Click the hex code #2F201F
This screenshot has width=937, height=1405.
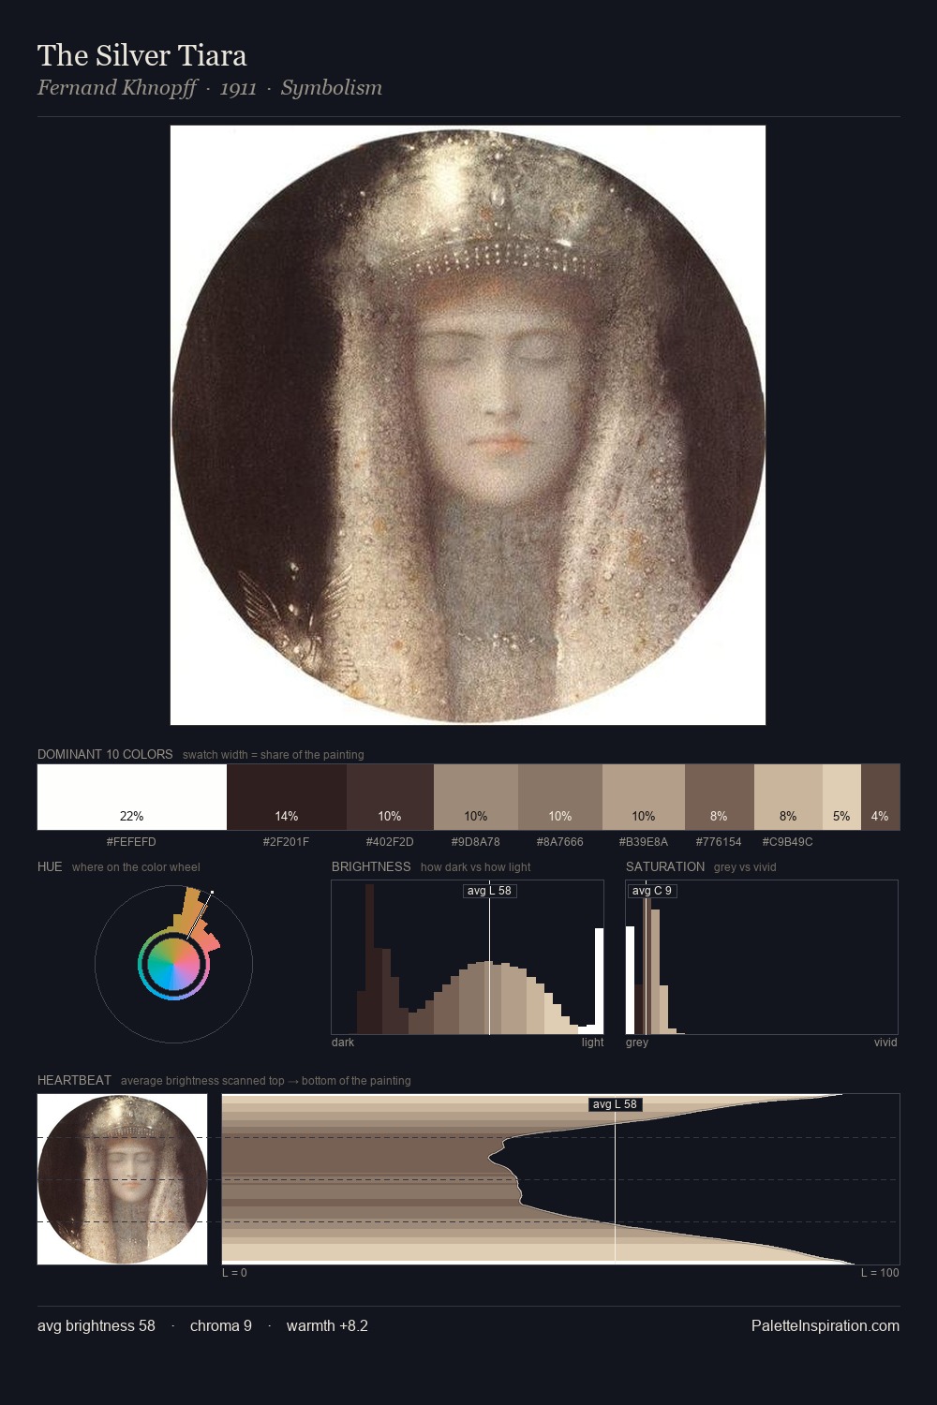coord(286,842)
